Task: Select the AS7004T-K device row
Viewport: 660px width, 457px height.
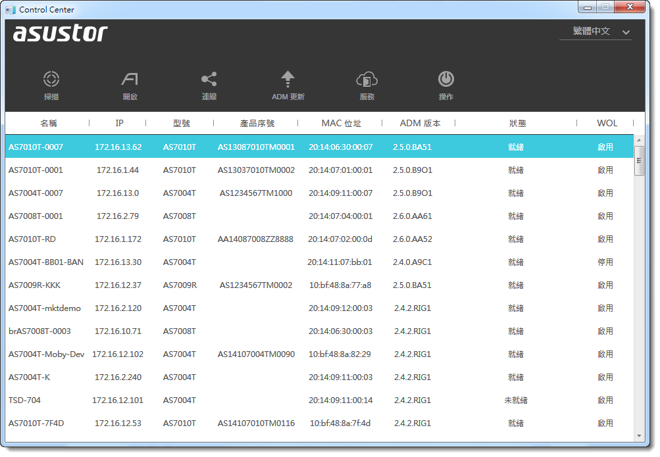Action: (x=320, y=377)
